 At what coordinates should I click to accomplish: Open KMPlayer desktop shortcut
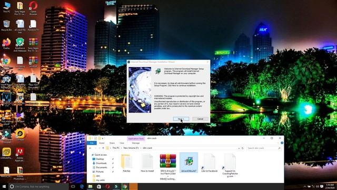pyautogui.click(x=20, y=117)
